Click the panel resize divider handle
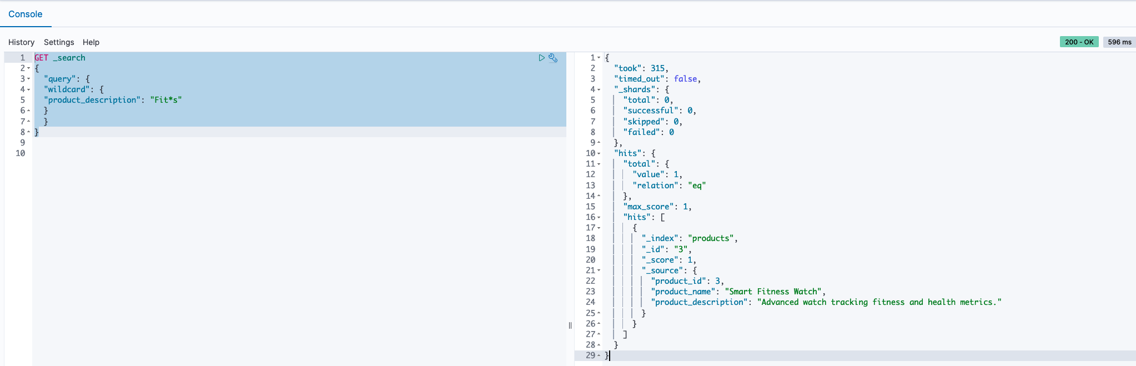Viewport: 1136px width, 366px height. pos(570,325)
